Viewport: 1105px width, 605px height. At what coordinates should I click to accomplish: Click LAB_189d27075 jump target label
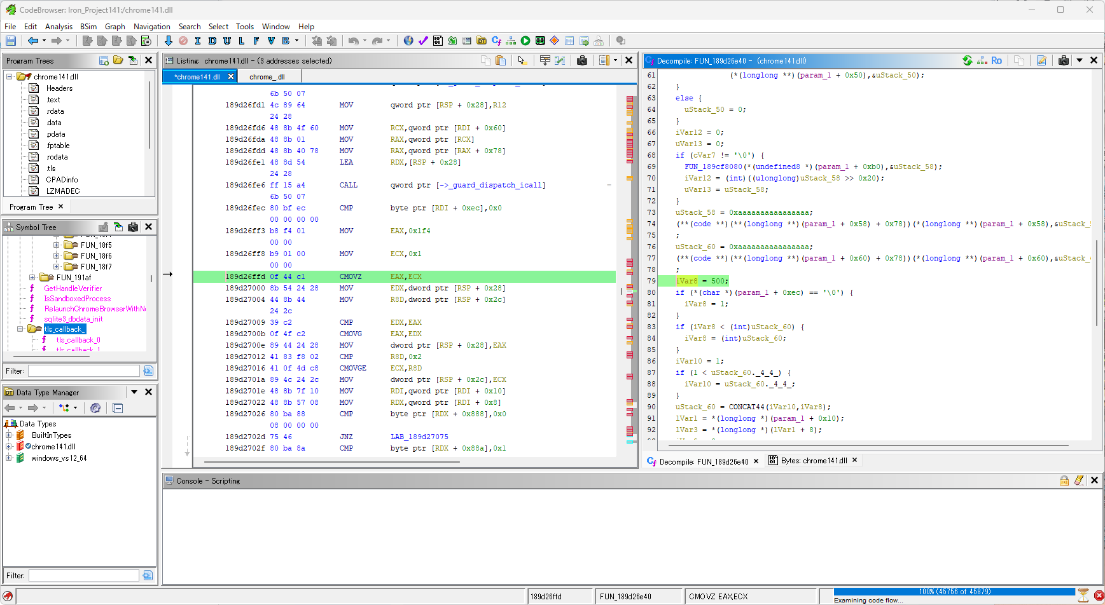point(419,437)
